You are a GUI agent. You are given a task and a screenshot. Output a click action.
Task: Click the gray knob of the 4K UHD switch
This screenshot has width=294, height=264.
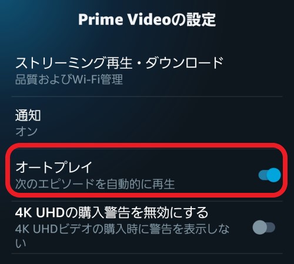tap(259, 228)
